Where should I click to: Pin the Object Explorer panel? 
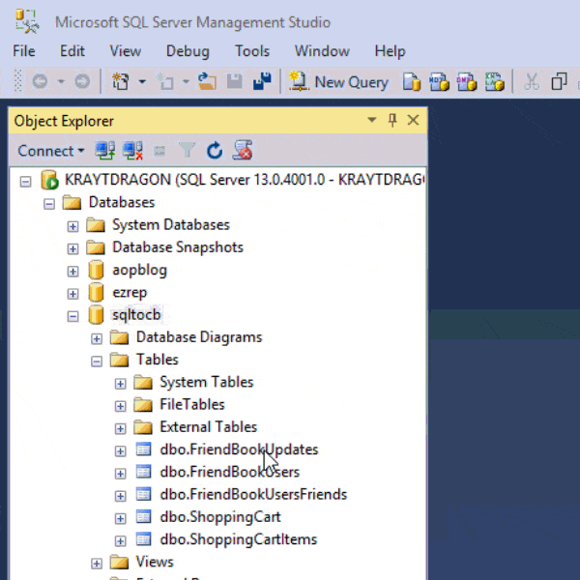[x=392, y=120]
